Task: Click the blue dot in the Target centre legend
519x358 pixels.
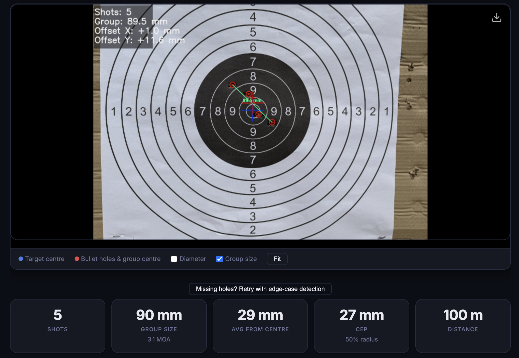Action: 21,259
